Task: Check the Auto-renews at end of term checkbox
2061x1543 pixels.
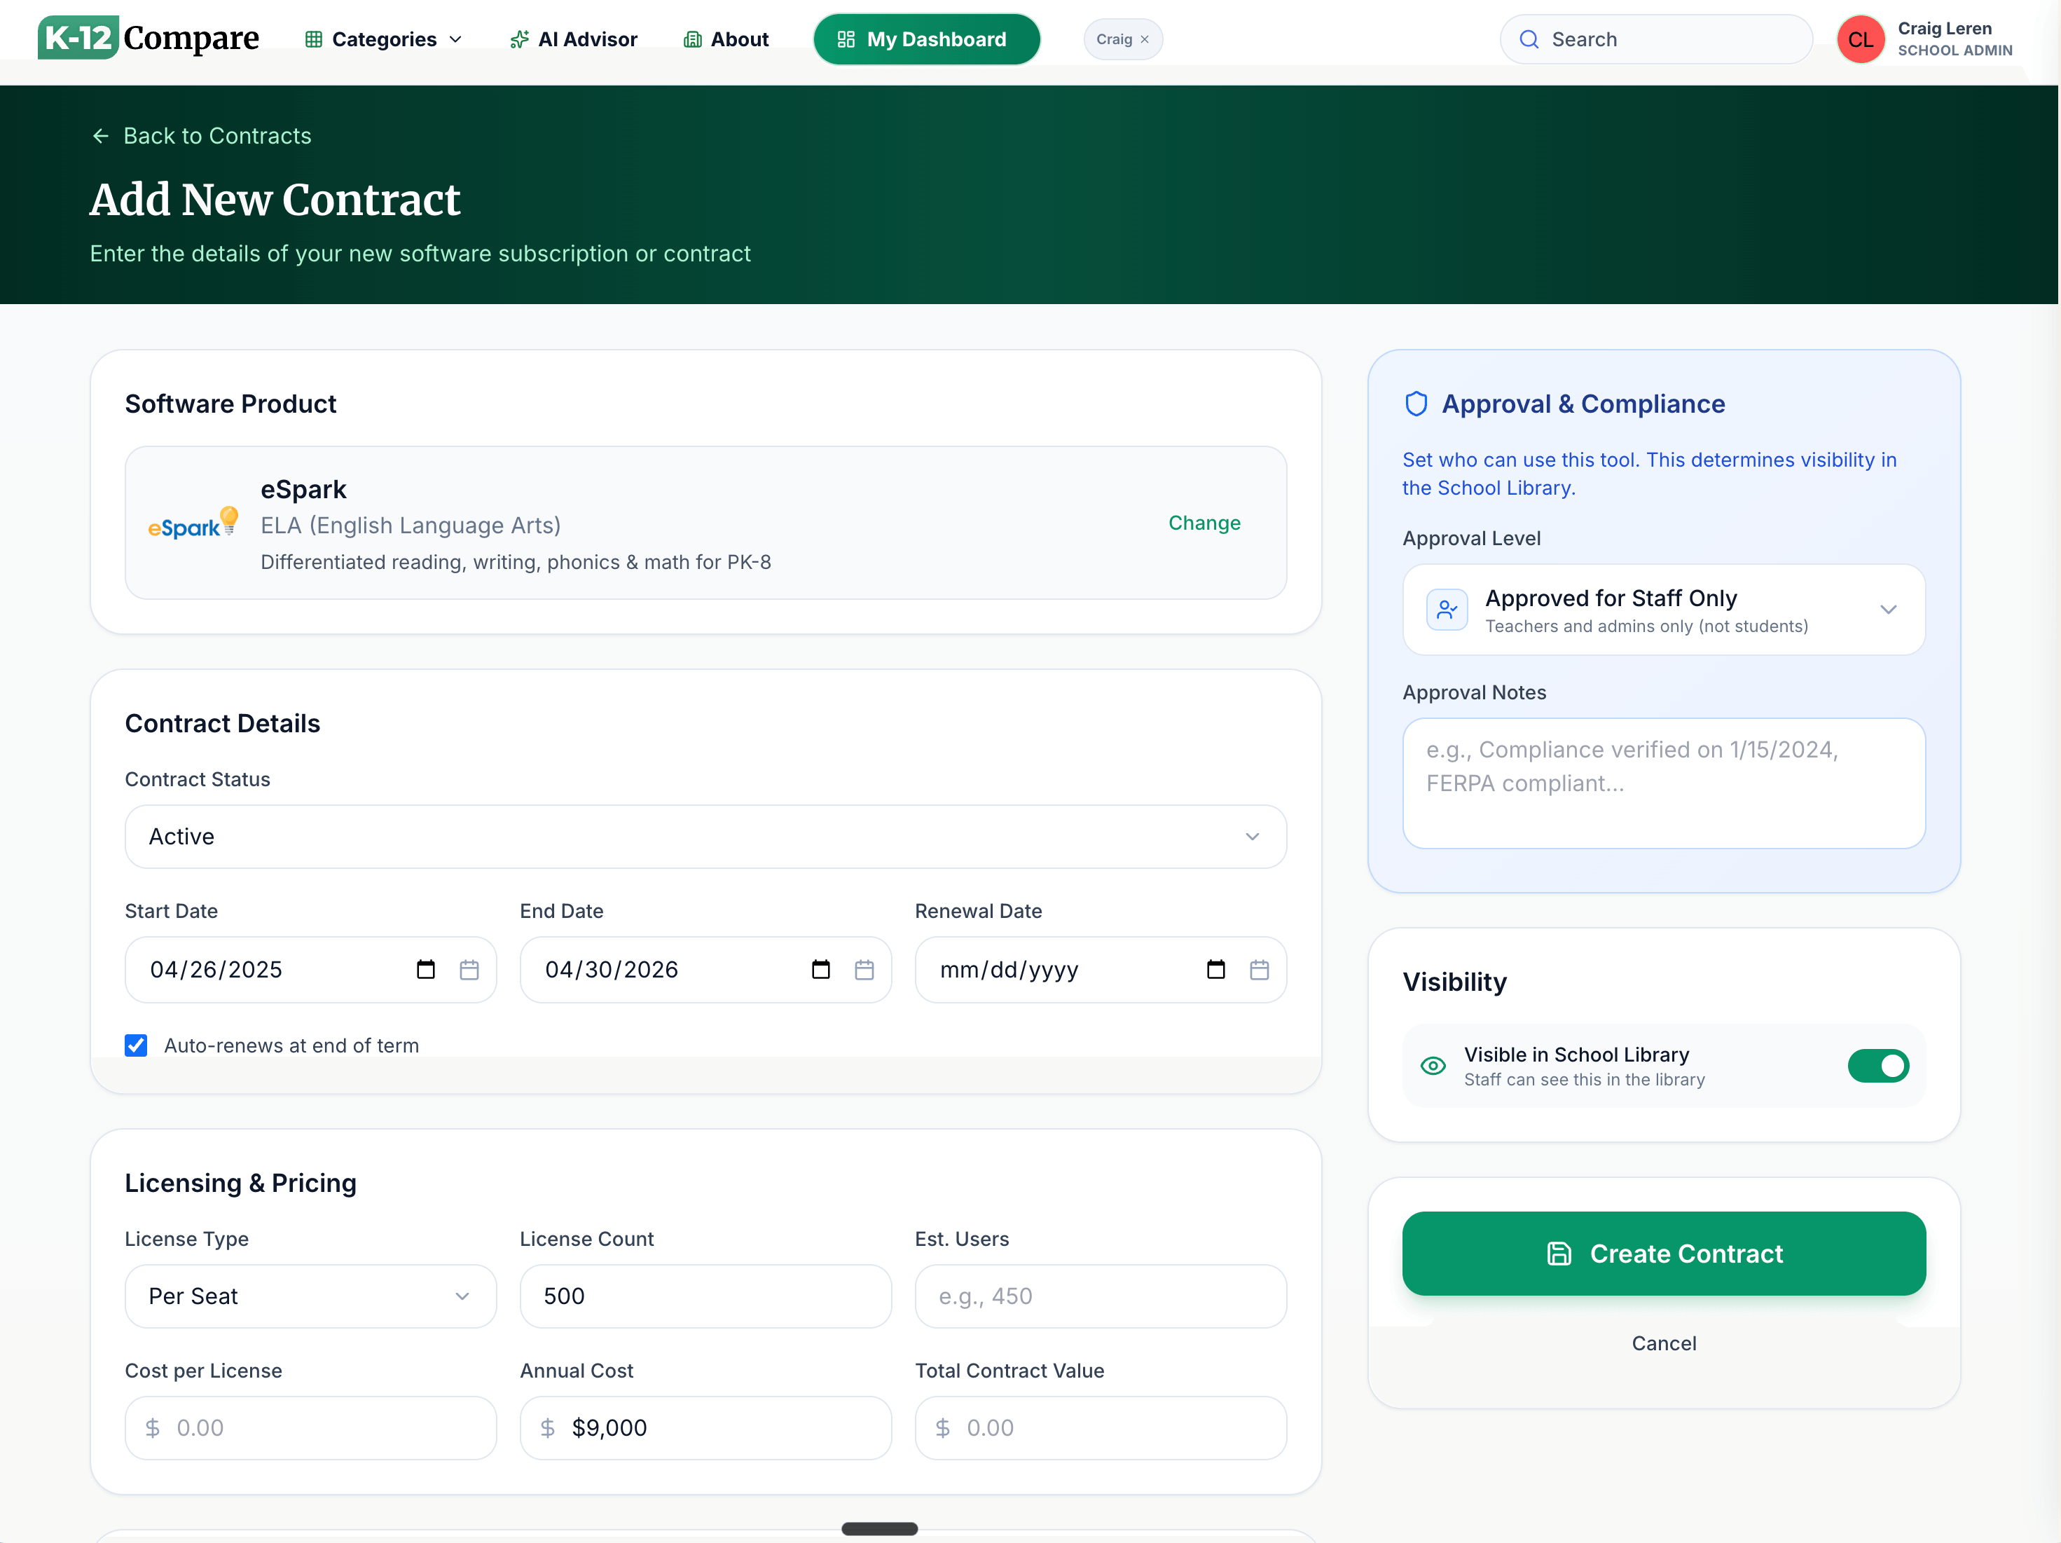Action: (136, 1045)
